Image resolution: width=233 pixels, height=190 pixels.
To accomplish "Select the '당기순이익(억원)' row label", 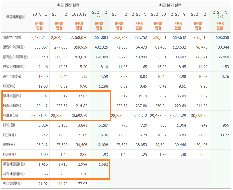I will point(15,57).
